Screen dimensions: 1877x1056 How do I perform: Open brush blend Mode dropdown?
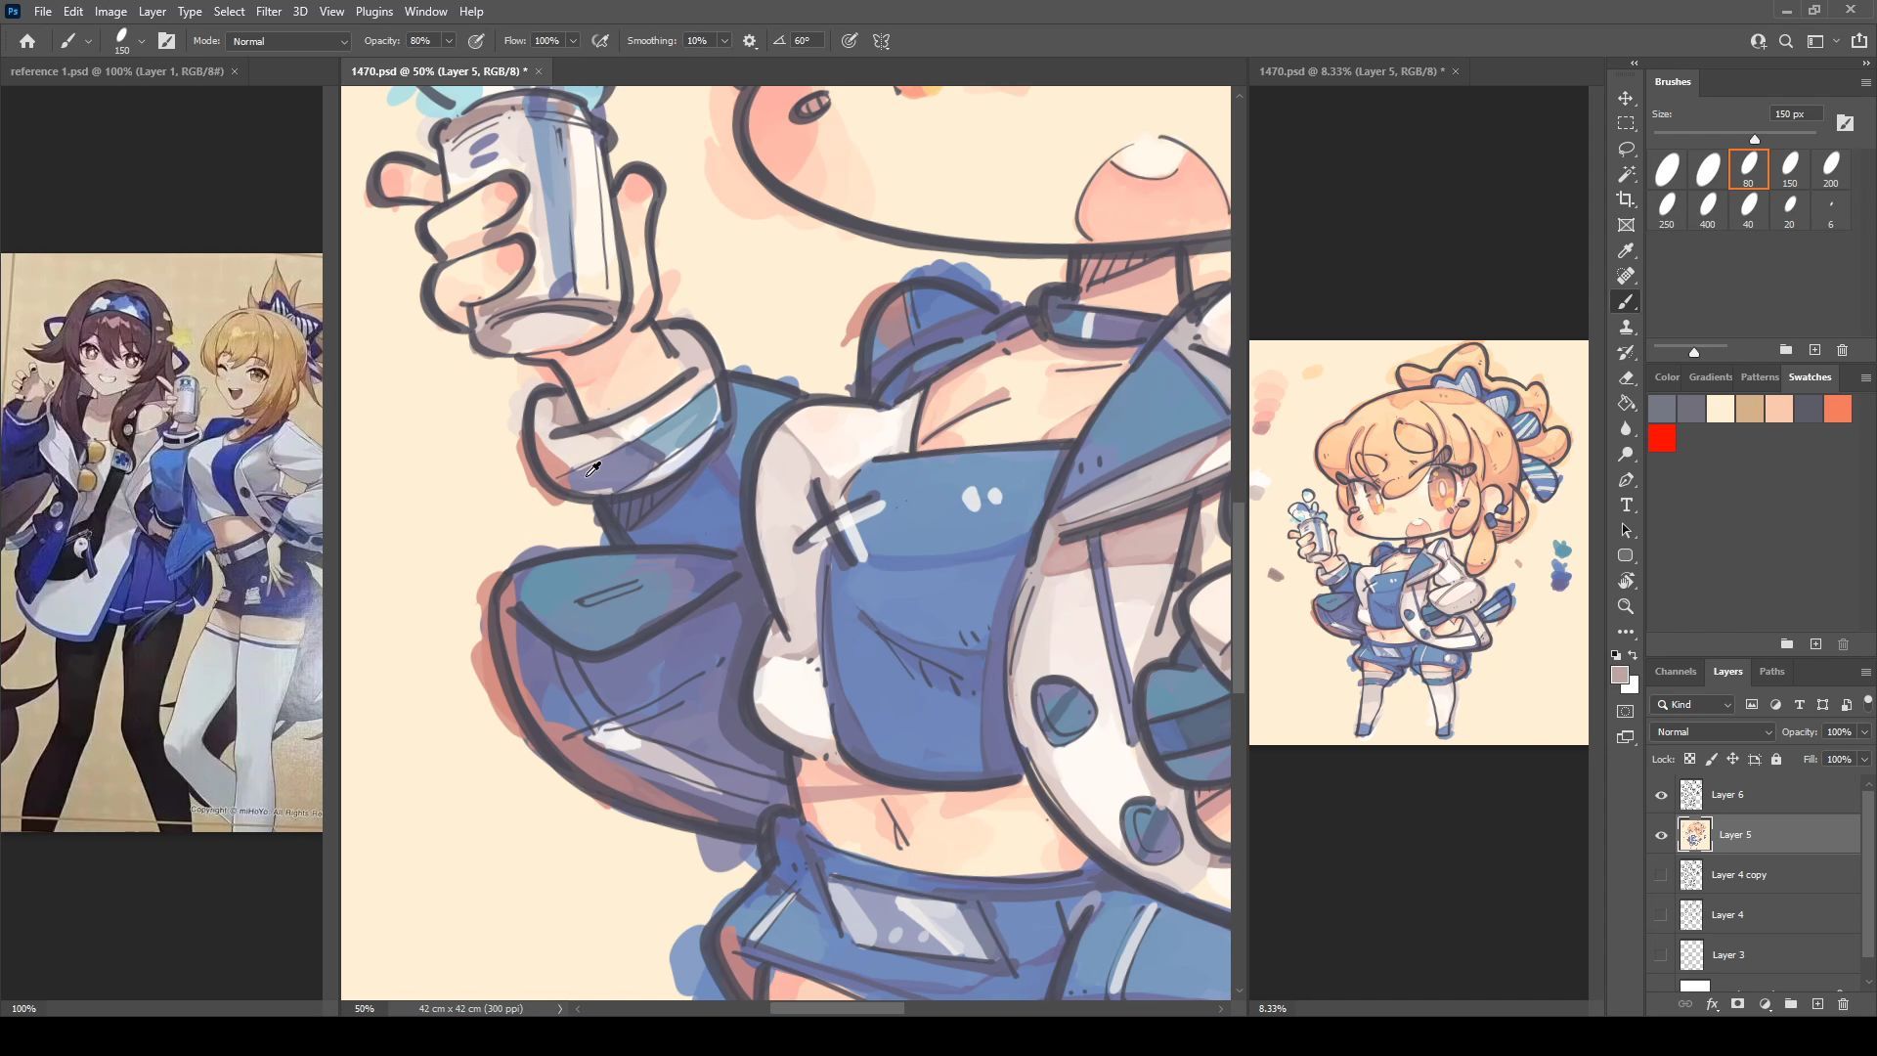coord(288,41)
